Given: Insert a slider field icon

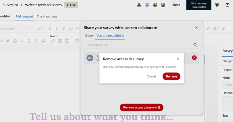Looking at the screenshot, I should click(22, 41).
